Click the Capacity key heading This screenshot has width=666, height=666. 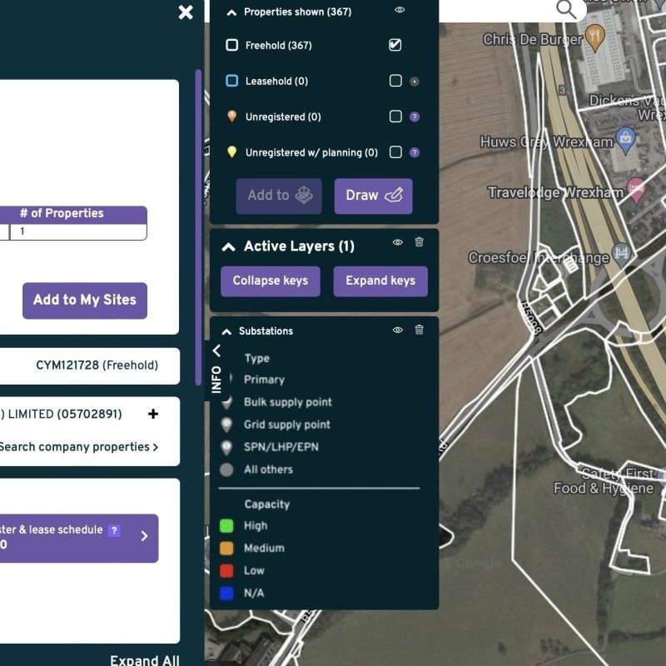pyautogui.click(x=267, y=504)
